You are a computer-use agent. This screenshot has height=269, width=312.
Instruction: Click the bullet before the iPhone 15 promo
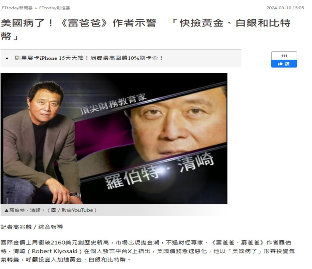[7, 58]
